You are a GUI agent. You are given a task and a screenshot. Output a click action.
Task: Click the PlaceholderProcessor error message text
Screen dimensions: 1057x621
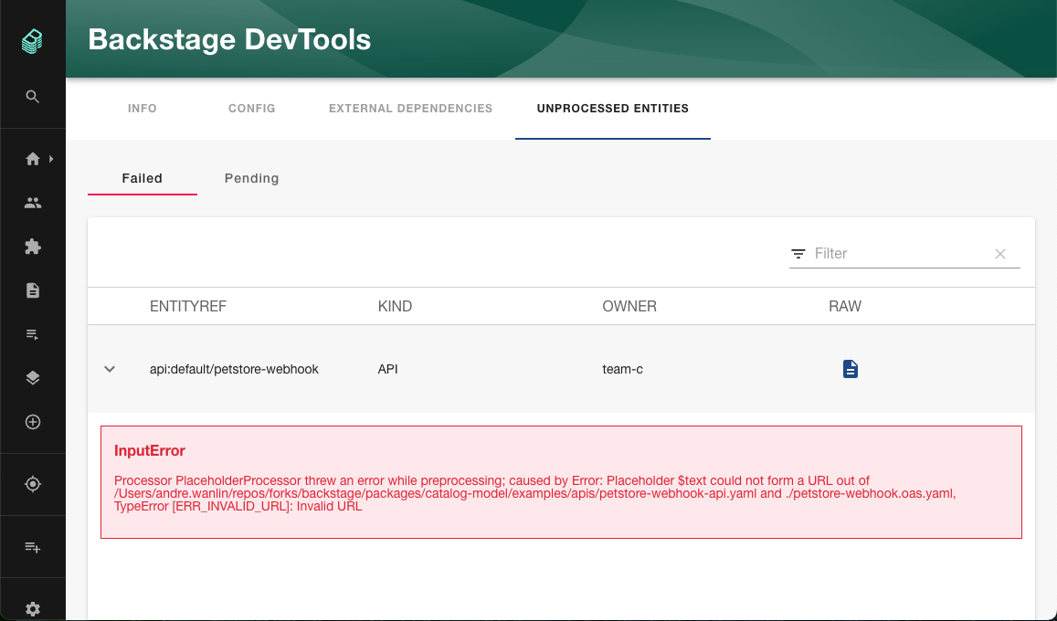pos(534,494)
